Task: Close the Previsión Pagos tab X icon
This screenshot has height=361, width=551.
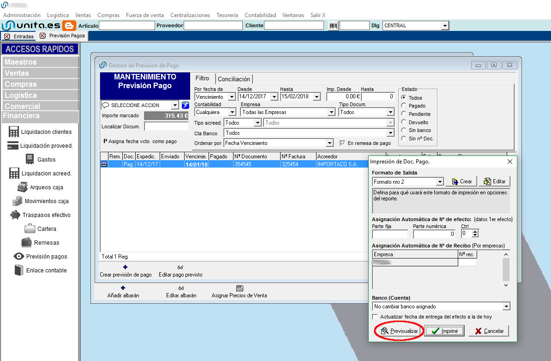Action: click(42, 36)
